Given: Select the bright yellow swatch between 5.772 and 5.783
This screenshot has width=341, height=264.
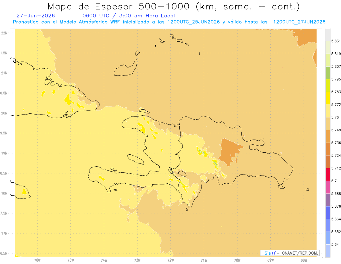Looking at the screenshot, I should tap(328, 98).
